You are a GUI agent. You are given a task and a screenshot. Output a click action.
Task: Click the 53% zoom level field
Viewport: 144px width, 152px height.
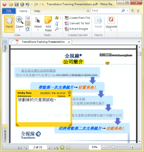[x=95, y=147]
